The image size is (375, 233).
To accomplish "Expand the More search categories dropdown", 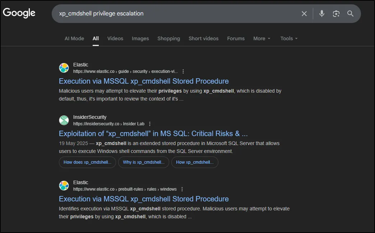I will tap(261, 38).
